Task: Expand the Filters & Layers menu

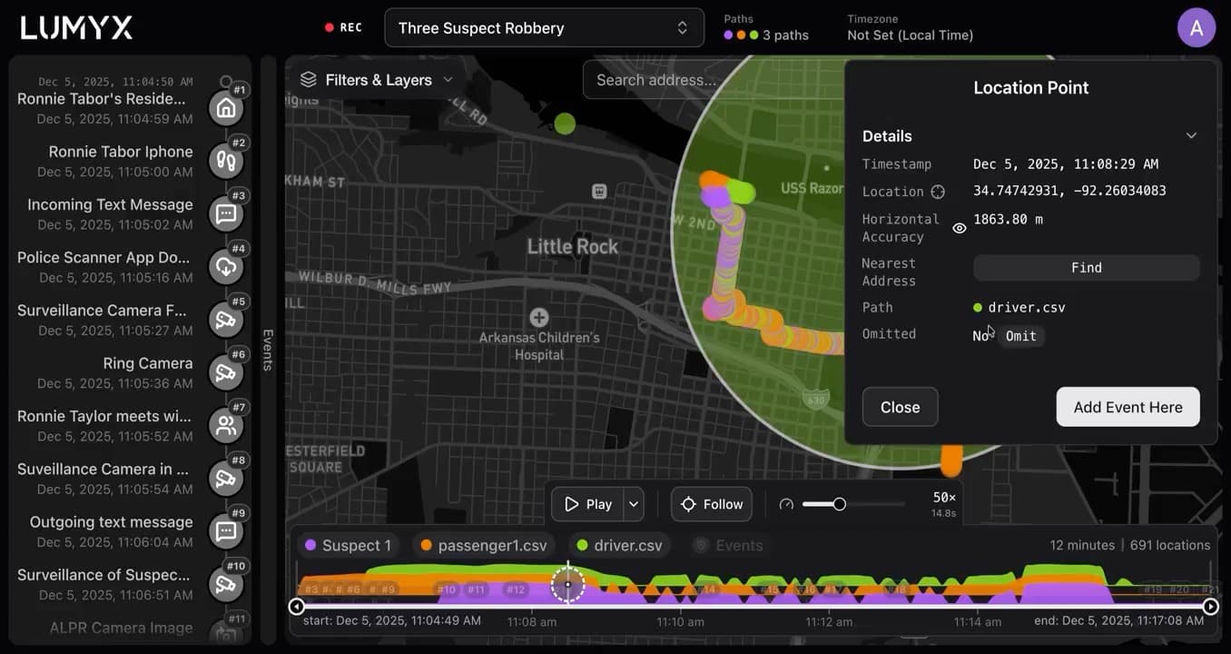Action: pyautogui.click(x=376, y=80)
